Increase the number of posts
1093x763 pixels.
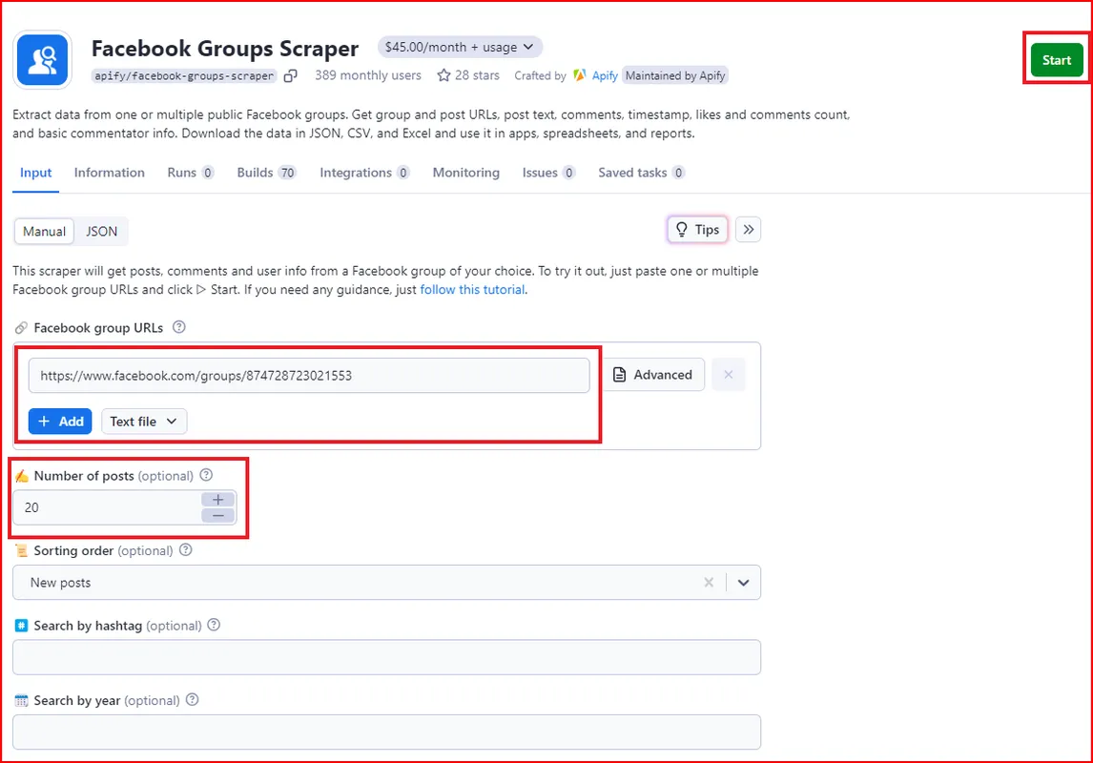(218, 500)
